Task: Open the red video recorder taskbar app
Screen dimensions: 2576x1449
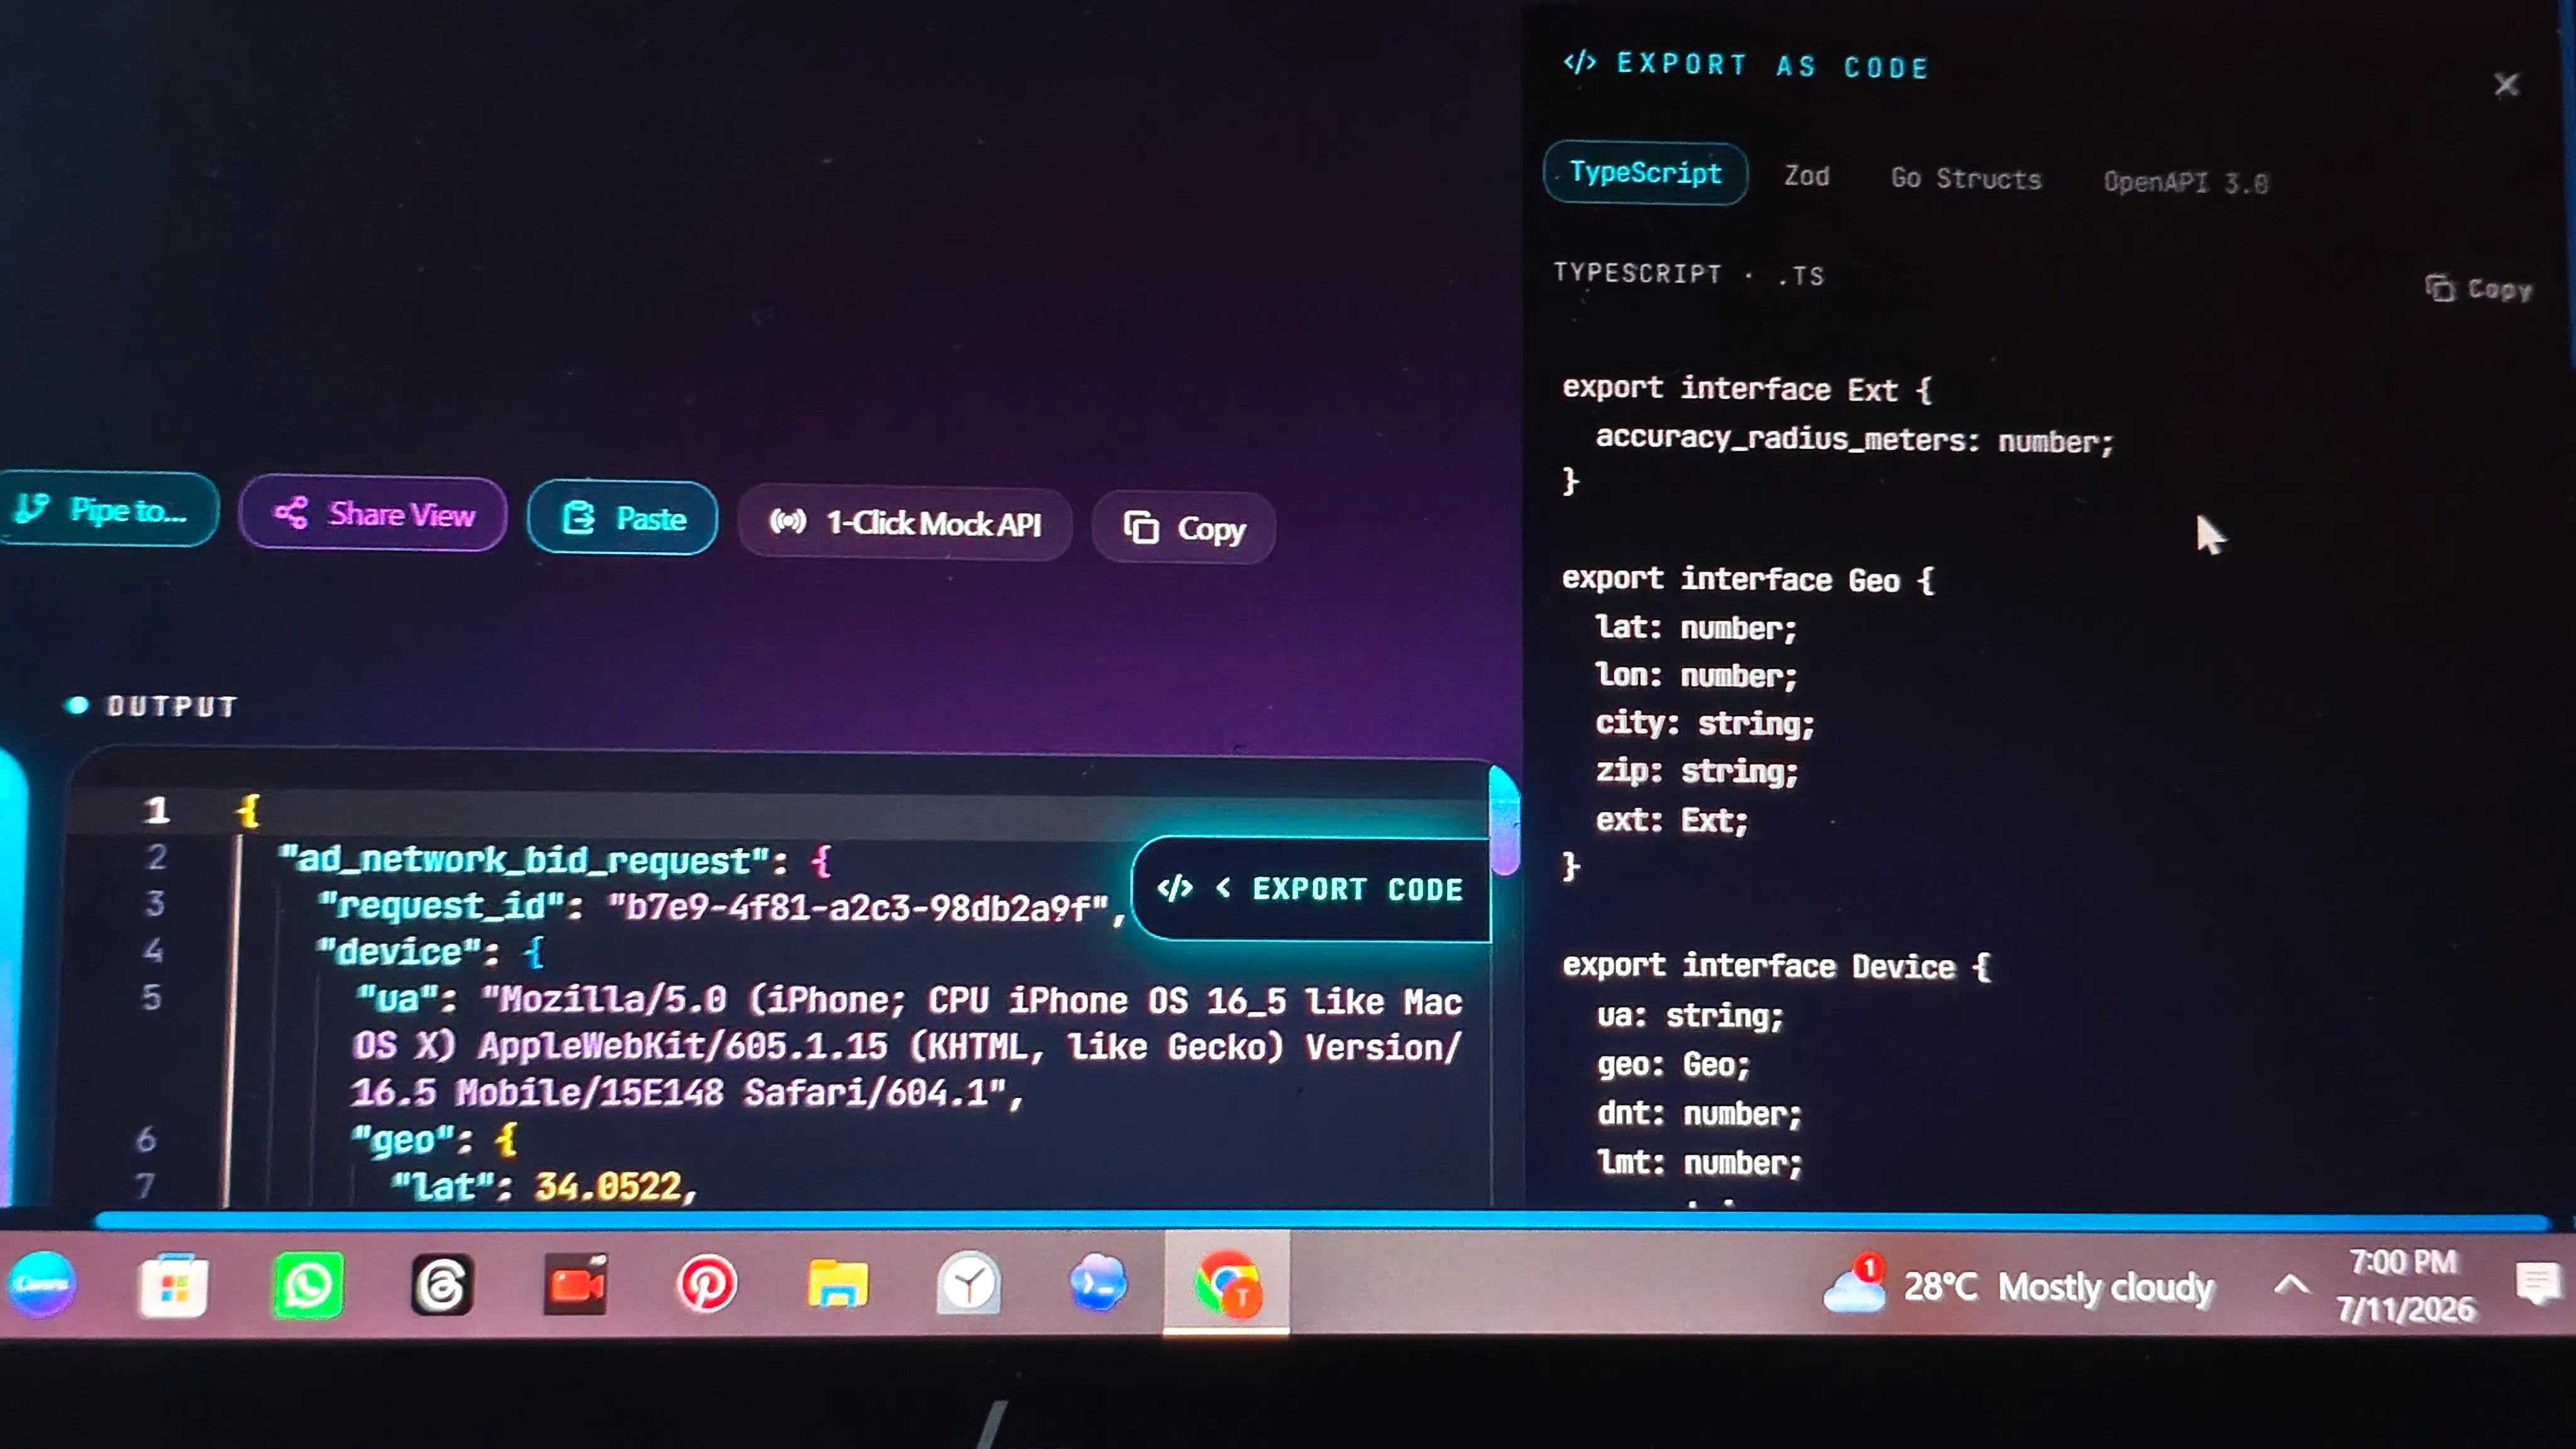Action: 575,1285
